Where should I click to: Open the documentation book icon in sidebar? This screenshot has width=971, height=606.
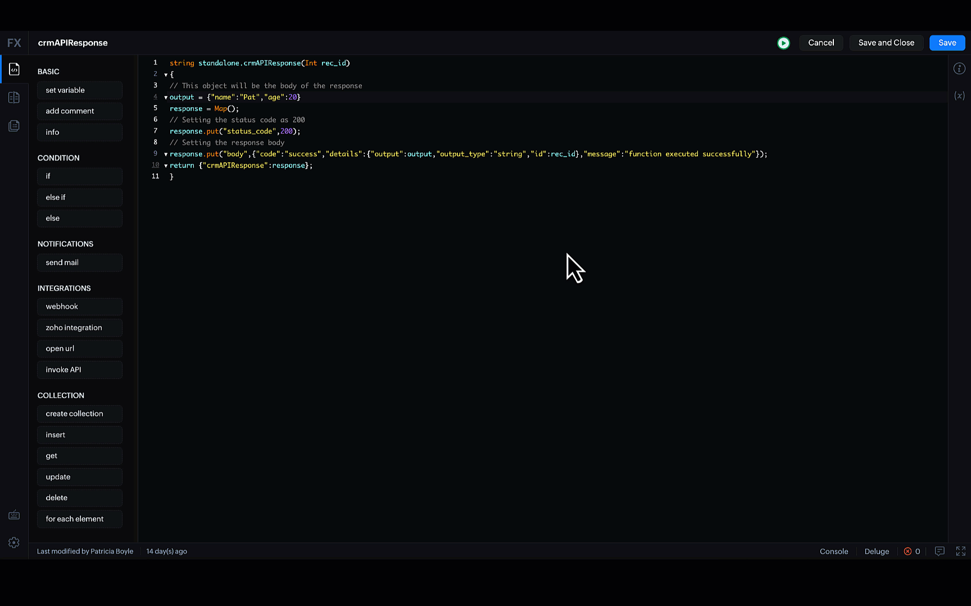click(14, 98)
